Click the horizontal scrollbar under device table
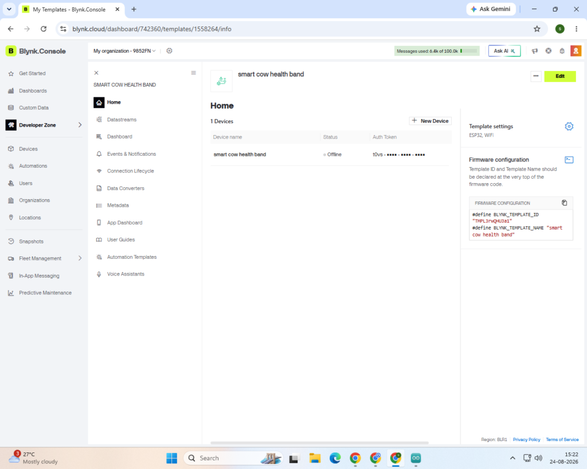Image resolution: width=587 pixels, height=469 pixels. coord(319,443)
